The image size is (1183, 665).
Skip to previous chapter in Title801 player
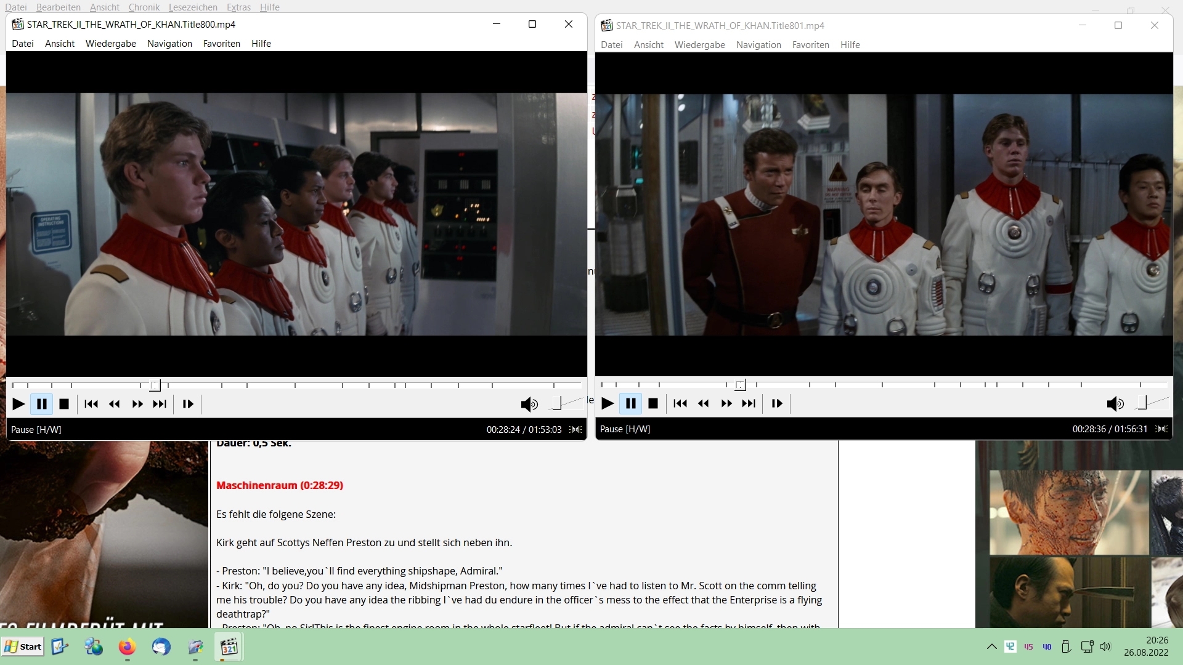(680, 404)
